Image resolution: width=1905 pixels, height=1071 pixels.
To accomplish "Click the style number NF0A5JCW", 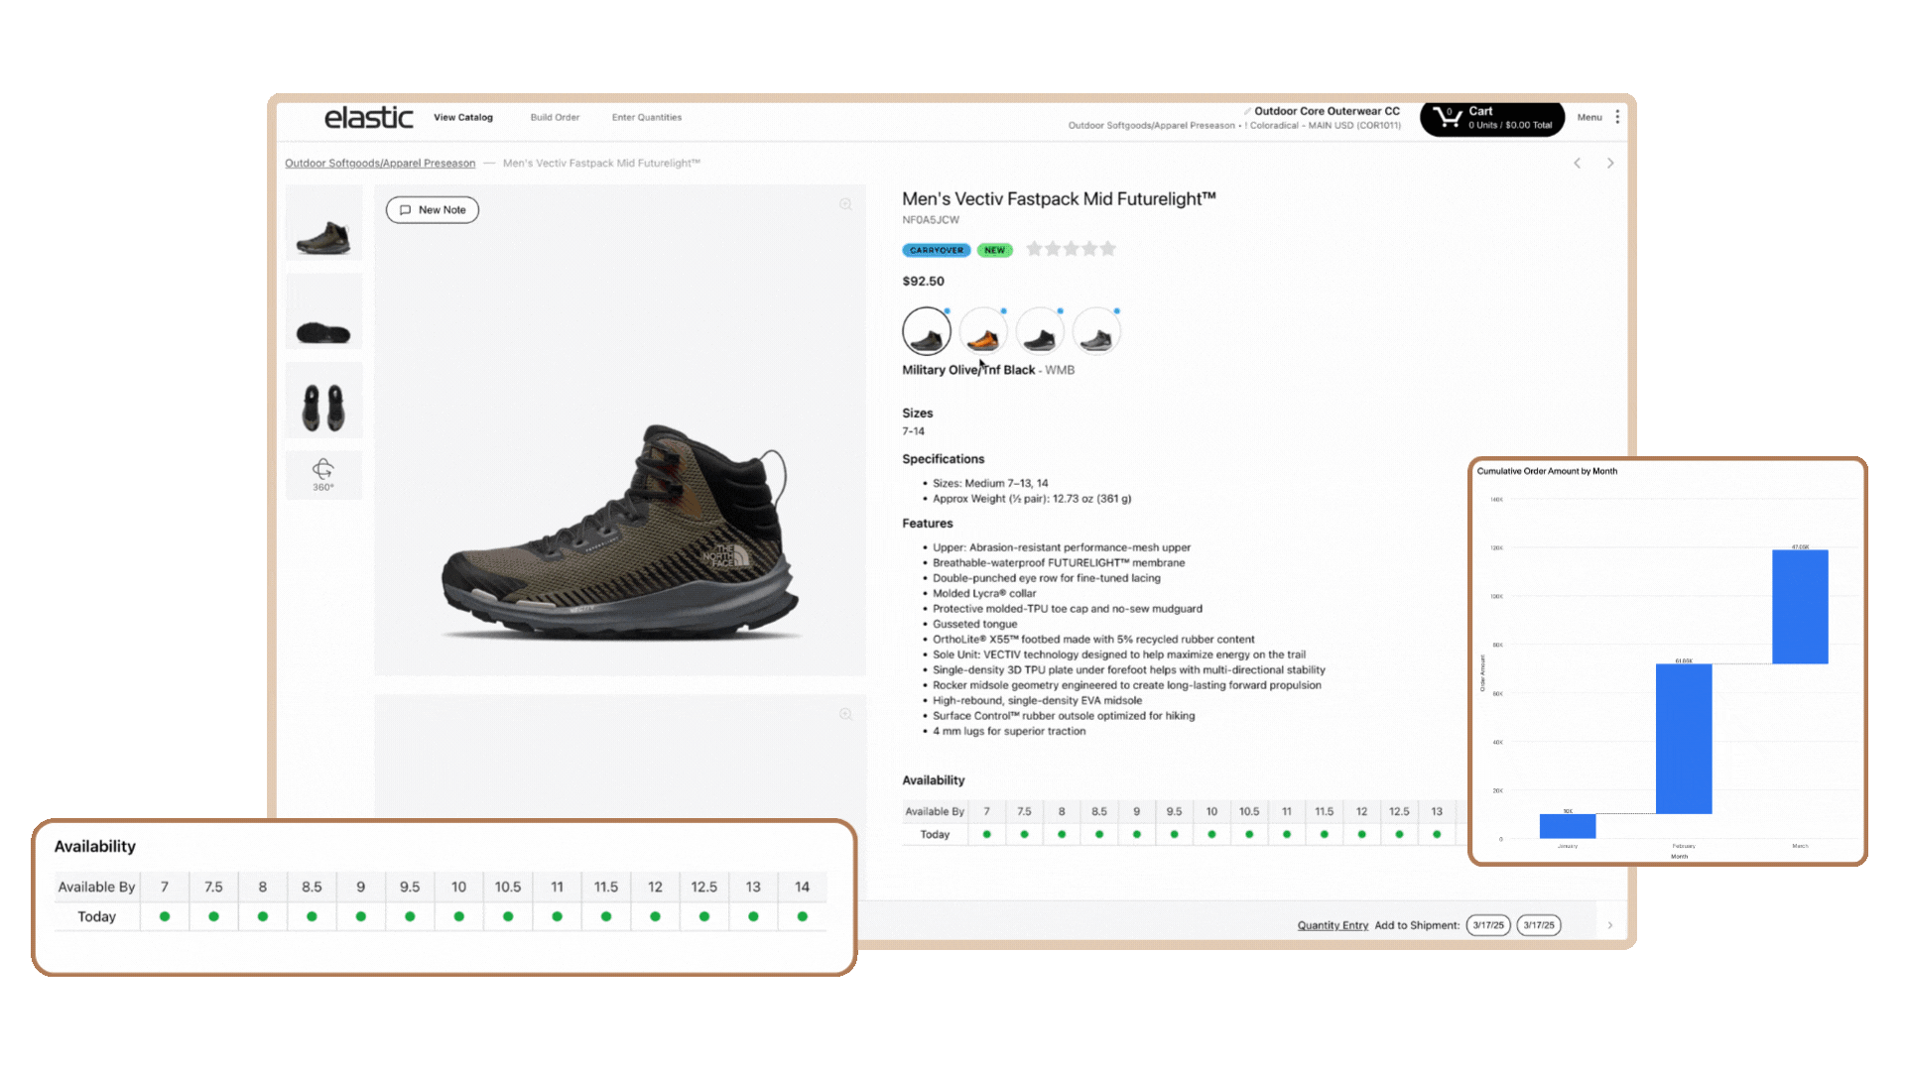I will (x=931, y=220).
